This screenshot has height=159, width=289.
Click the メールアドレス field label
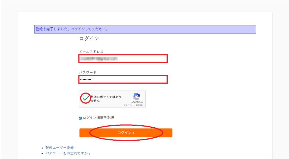click(91, 52)
